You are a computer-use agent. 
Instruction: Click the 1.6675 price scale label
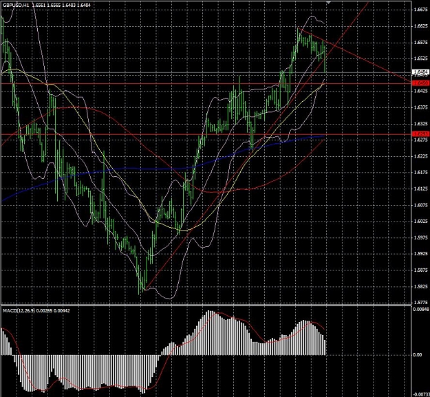tap(421, 10)
